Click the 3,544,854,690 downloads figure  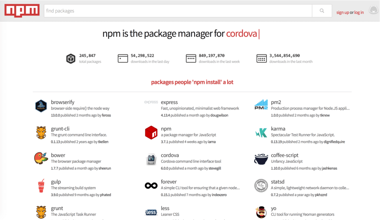[285, 56]
